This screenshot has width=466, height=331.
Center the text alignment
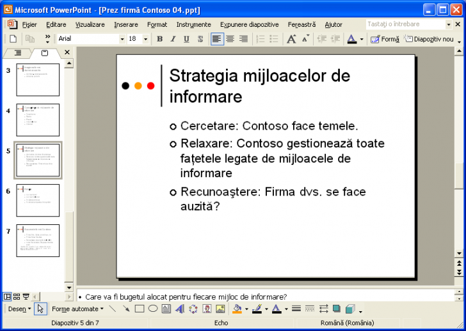[x=230, y=39]
